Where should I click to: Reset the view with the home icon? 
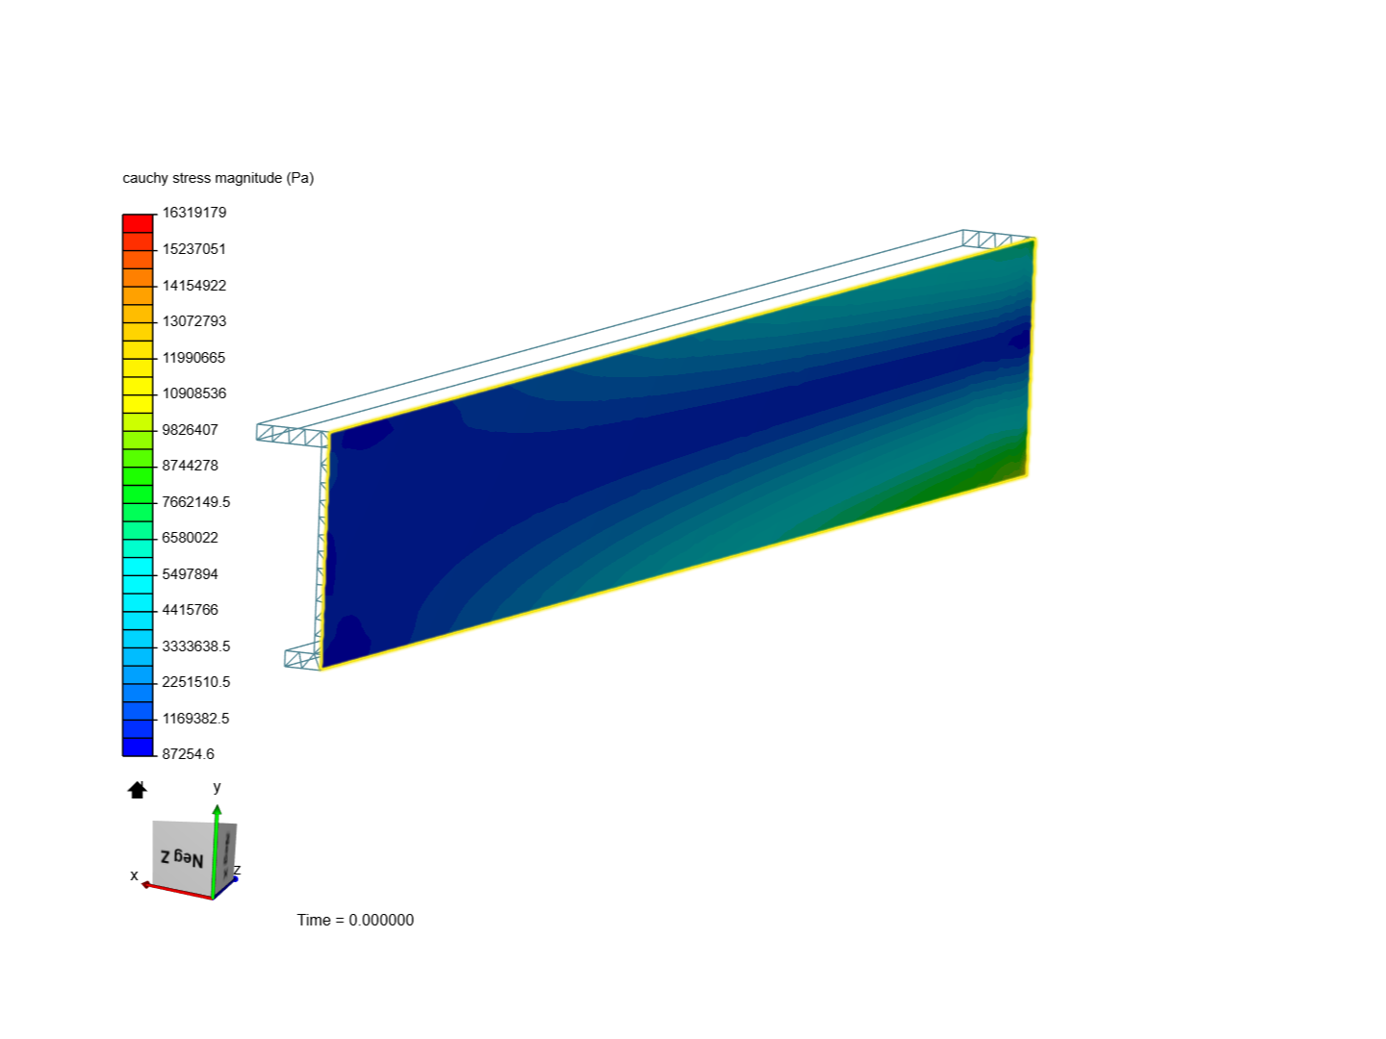(138, 790)
